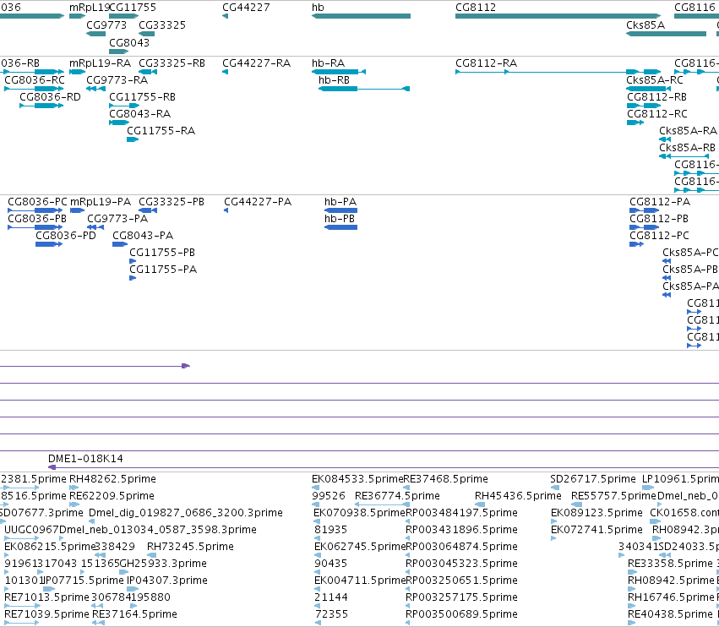Select the CG8036-PC protein label
The image size is (719, 627).
[38, 202]
